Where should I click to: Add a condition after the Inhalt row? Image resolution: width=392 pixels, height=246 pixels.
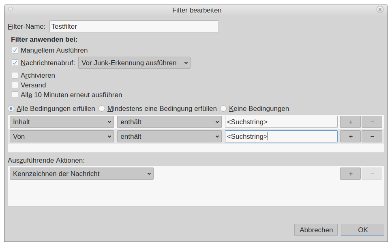coord(350,122)
